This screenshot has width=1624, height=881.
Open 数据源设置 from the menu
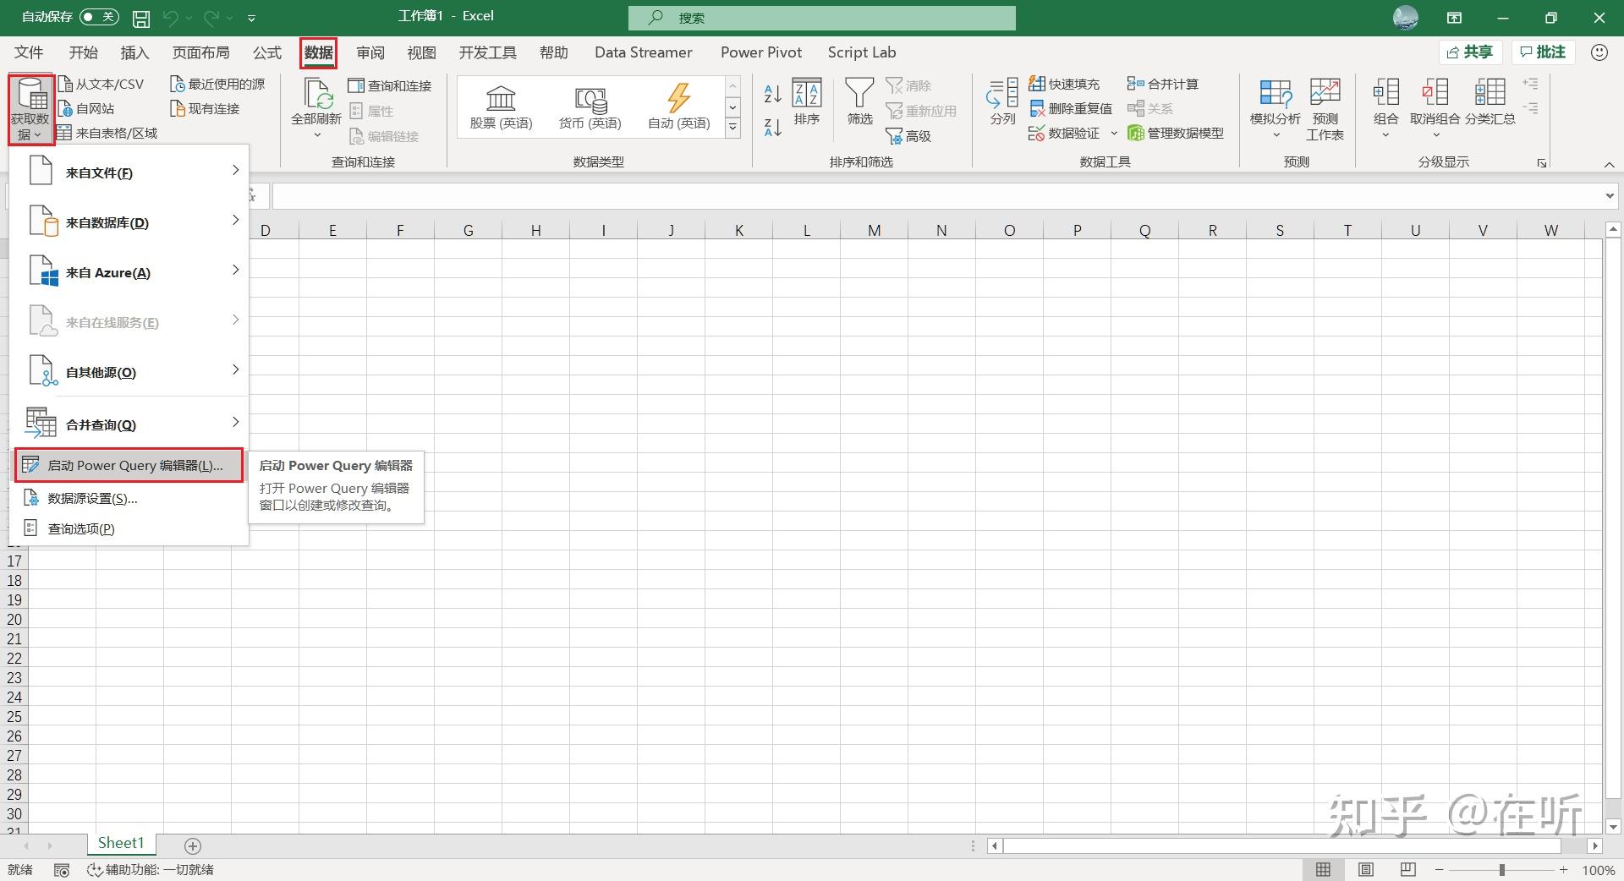pyautogui.click(x=91, y=498)
